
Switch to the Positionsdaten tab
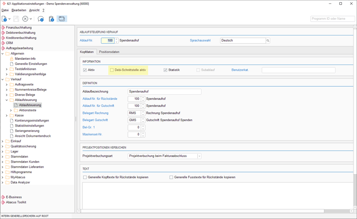(x=109, y=52)
